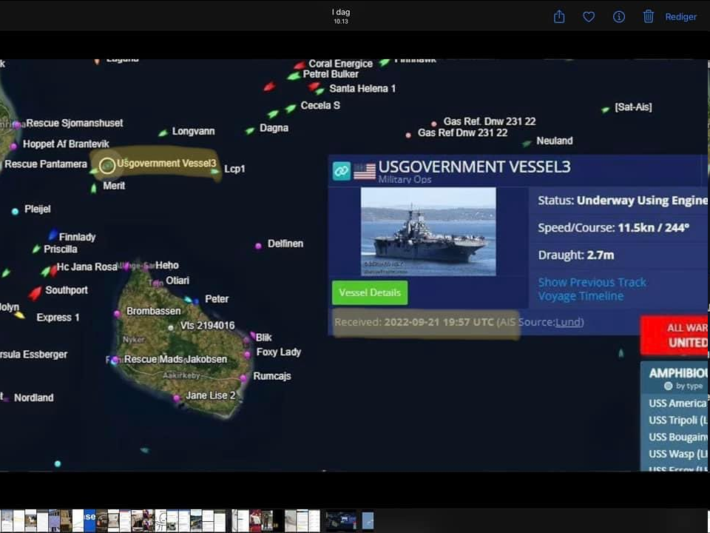
Task: Click USS Bougainville list entry
Action: [677, 438]
